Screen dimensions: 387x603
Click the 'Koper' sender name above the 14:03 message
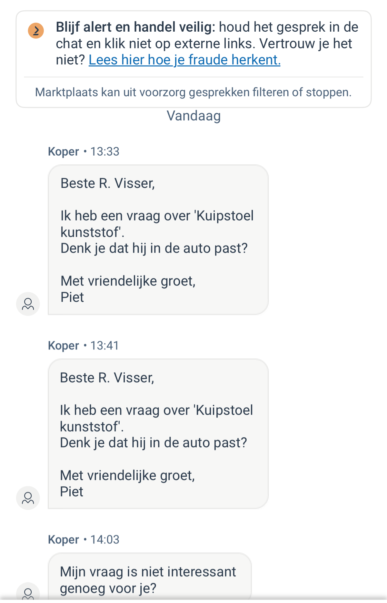coord(64,540)
